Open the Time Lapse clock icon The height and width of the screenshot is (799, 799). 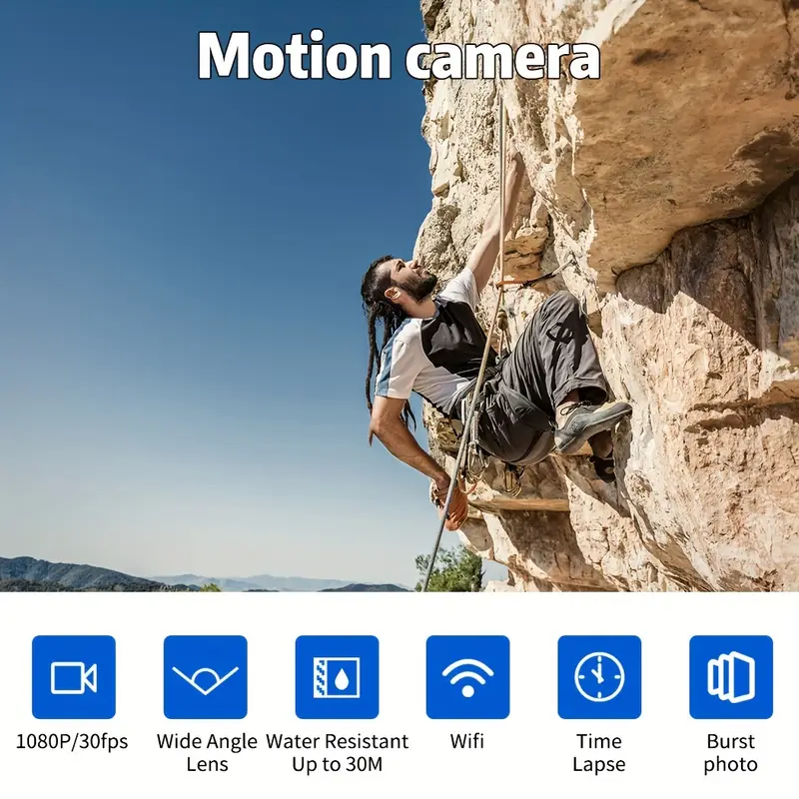pyautogui.click(x=599, y=677)
